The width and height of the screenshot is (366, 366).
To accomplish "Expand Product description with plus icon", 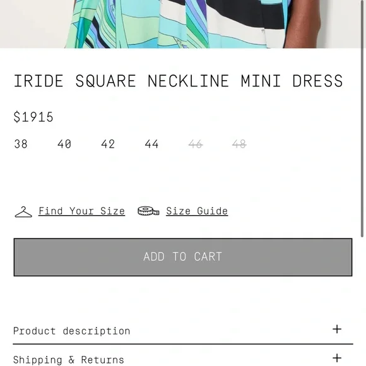I will [x=337, y=329].
